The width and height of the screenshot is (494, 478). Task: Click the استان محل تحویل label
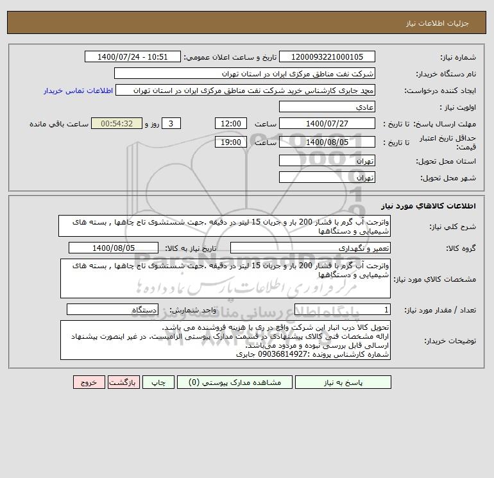click(x=446, y=161)
